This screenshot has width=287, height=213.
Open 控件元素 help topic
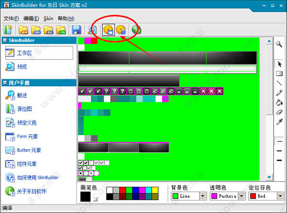(21, 164)
